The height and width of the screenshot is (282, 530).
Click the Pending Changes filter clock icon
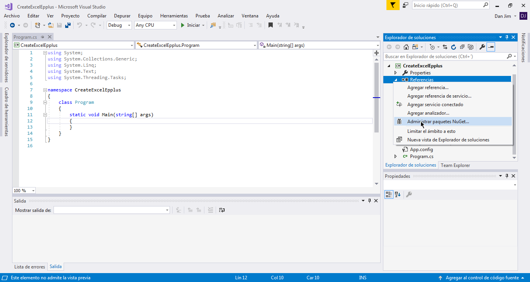tap(433, 47)
